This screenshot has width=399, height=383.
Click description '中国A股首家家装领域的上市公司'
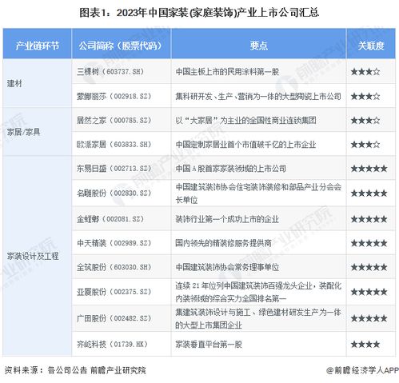click(231, 169)
